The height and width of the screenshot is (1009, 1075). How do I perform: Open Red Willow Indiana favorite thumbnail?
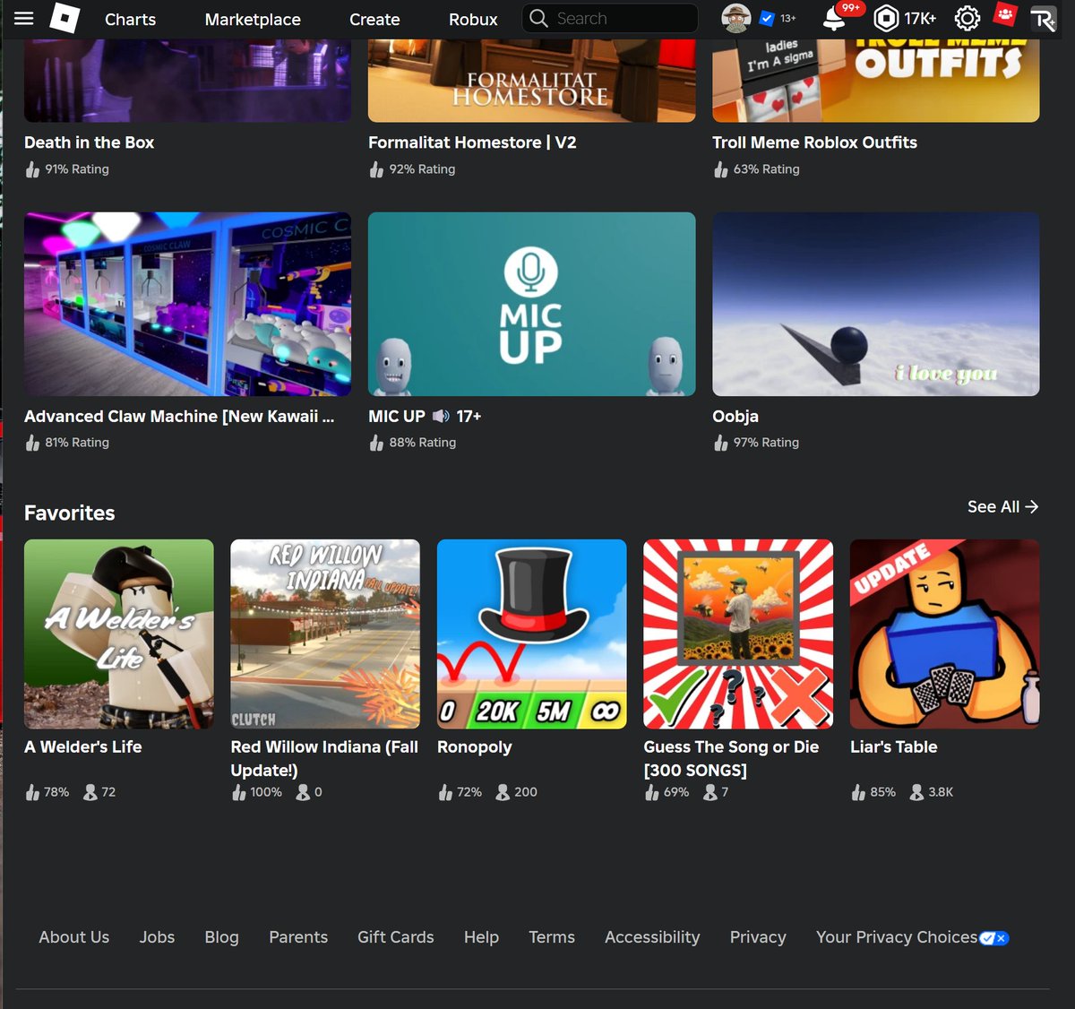tap(325, 634)
